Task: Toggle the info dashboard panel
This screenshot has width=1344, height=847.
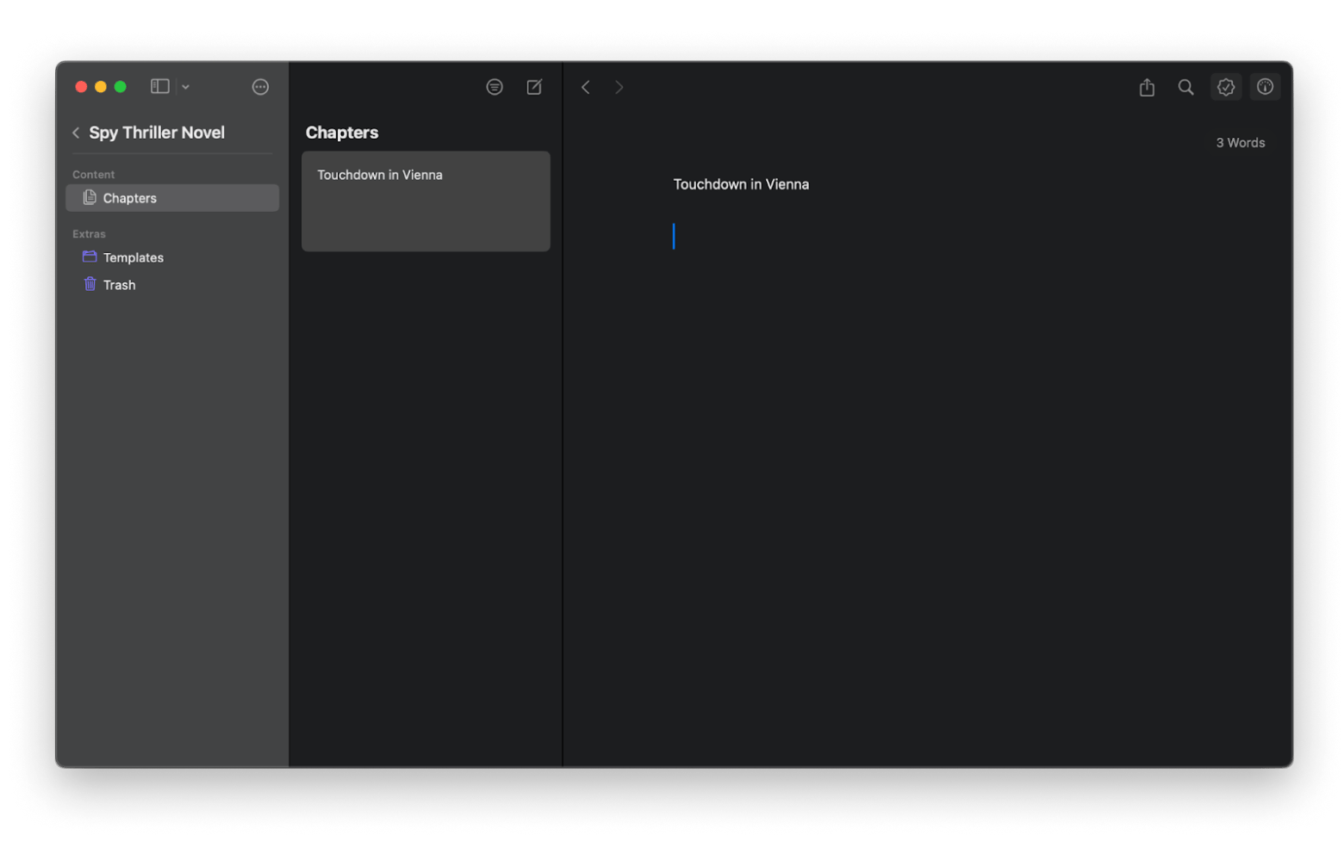Action: pos(1265,87)
